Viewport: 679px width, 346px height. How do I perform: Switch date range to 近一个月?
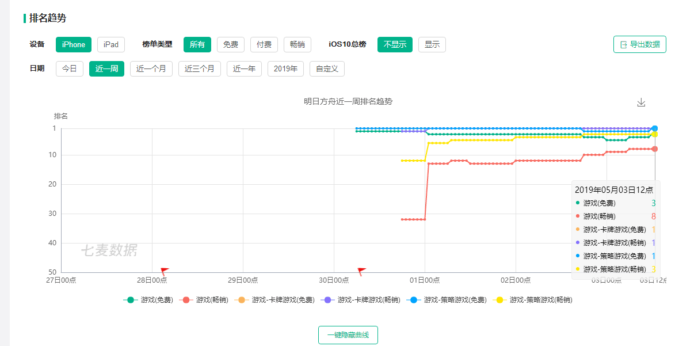click(151, 69)
